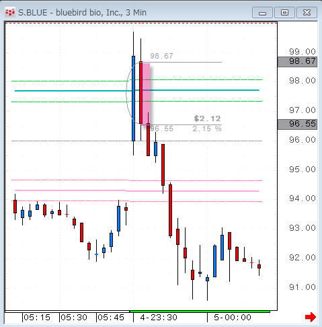This screenshot has height=327, width=322.
Task: Click the 94.00 price axis label
Action: pos(303,198)
